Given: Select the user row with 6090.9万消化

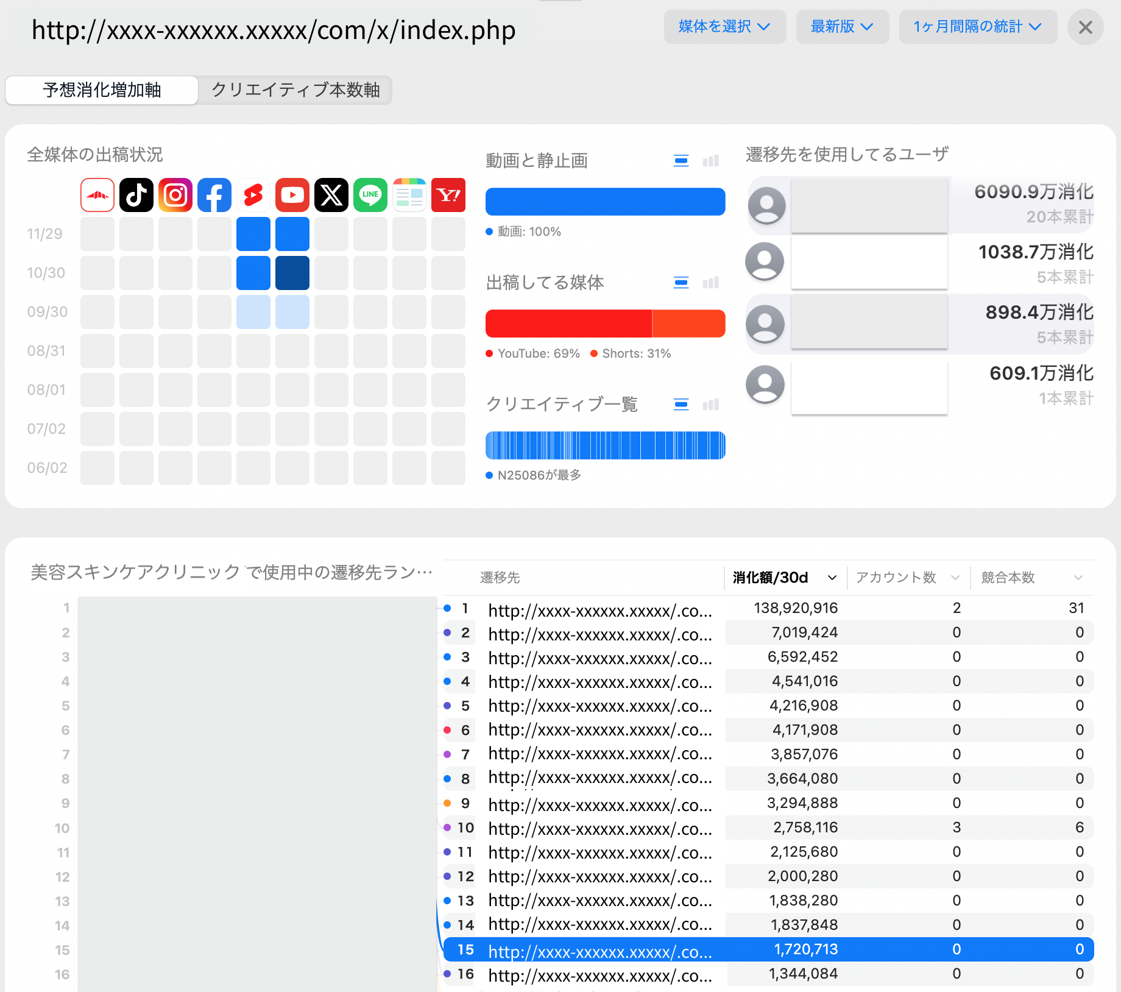Looking at the screenshot, I should tap(920, 205).
